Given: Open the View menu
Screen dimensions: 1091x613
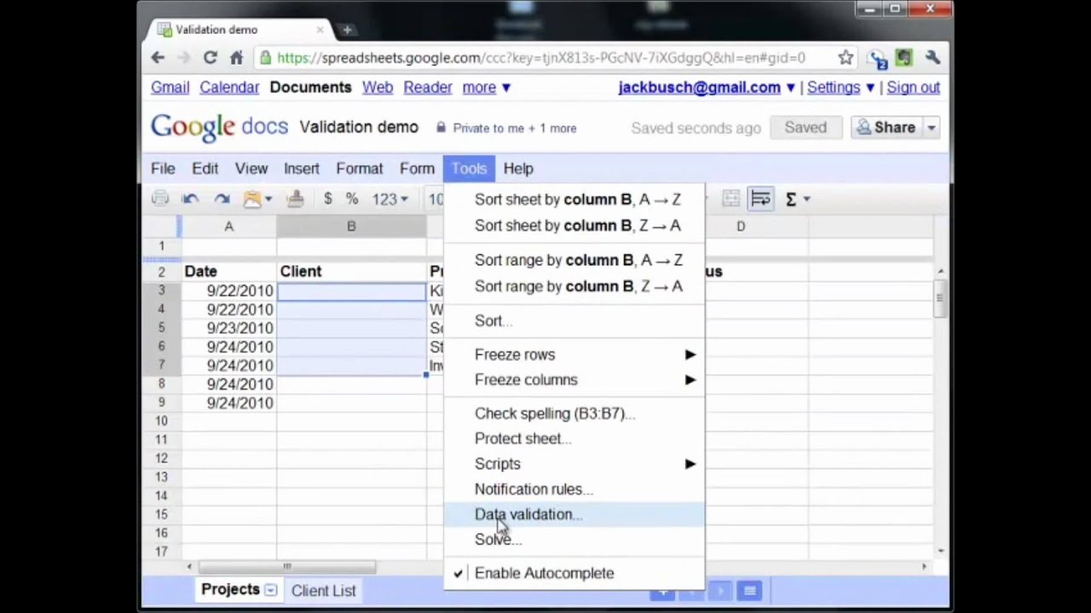Looking at the screenshot, I should [x=251, y=169].
